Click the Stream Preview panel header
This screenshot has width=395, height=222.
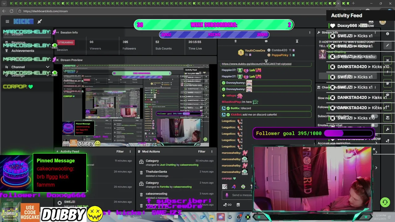[136, 60]
